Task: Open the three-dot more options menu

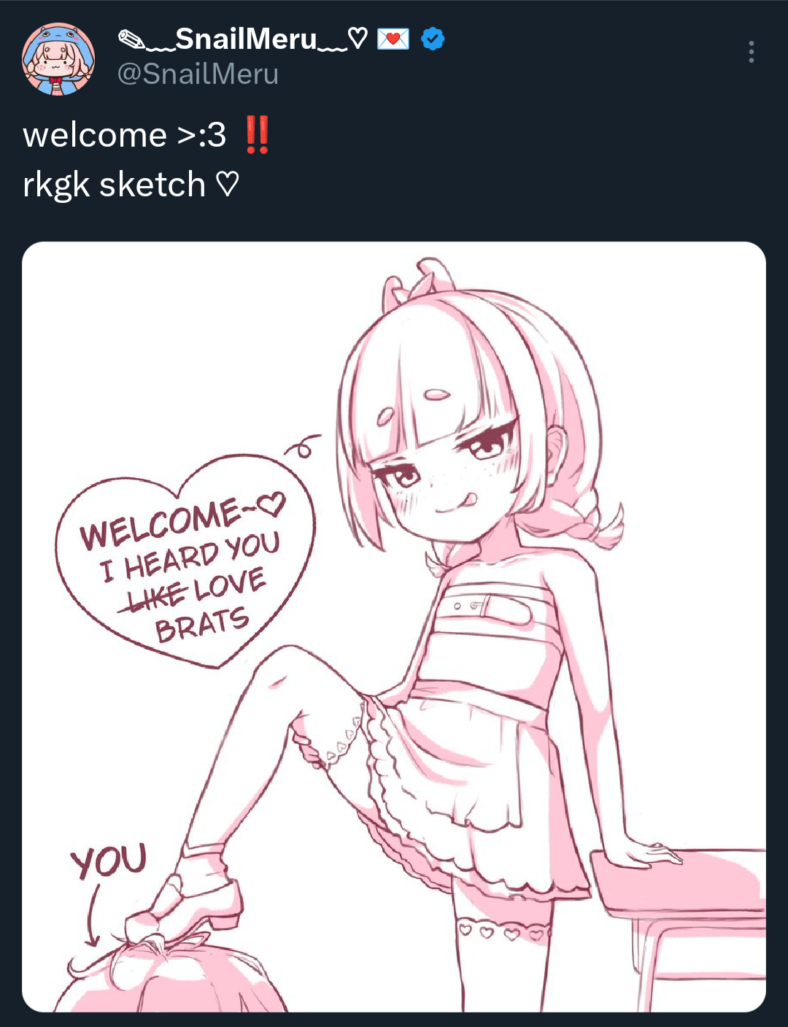Action: pyautogui.click(x=751, y=52)
